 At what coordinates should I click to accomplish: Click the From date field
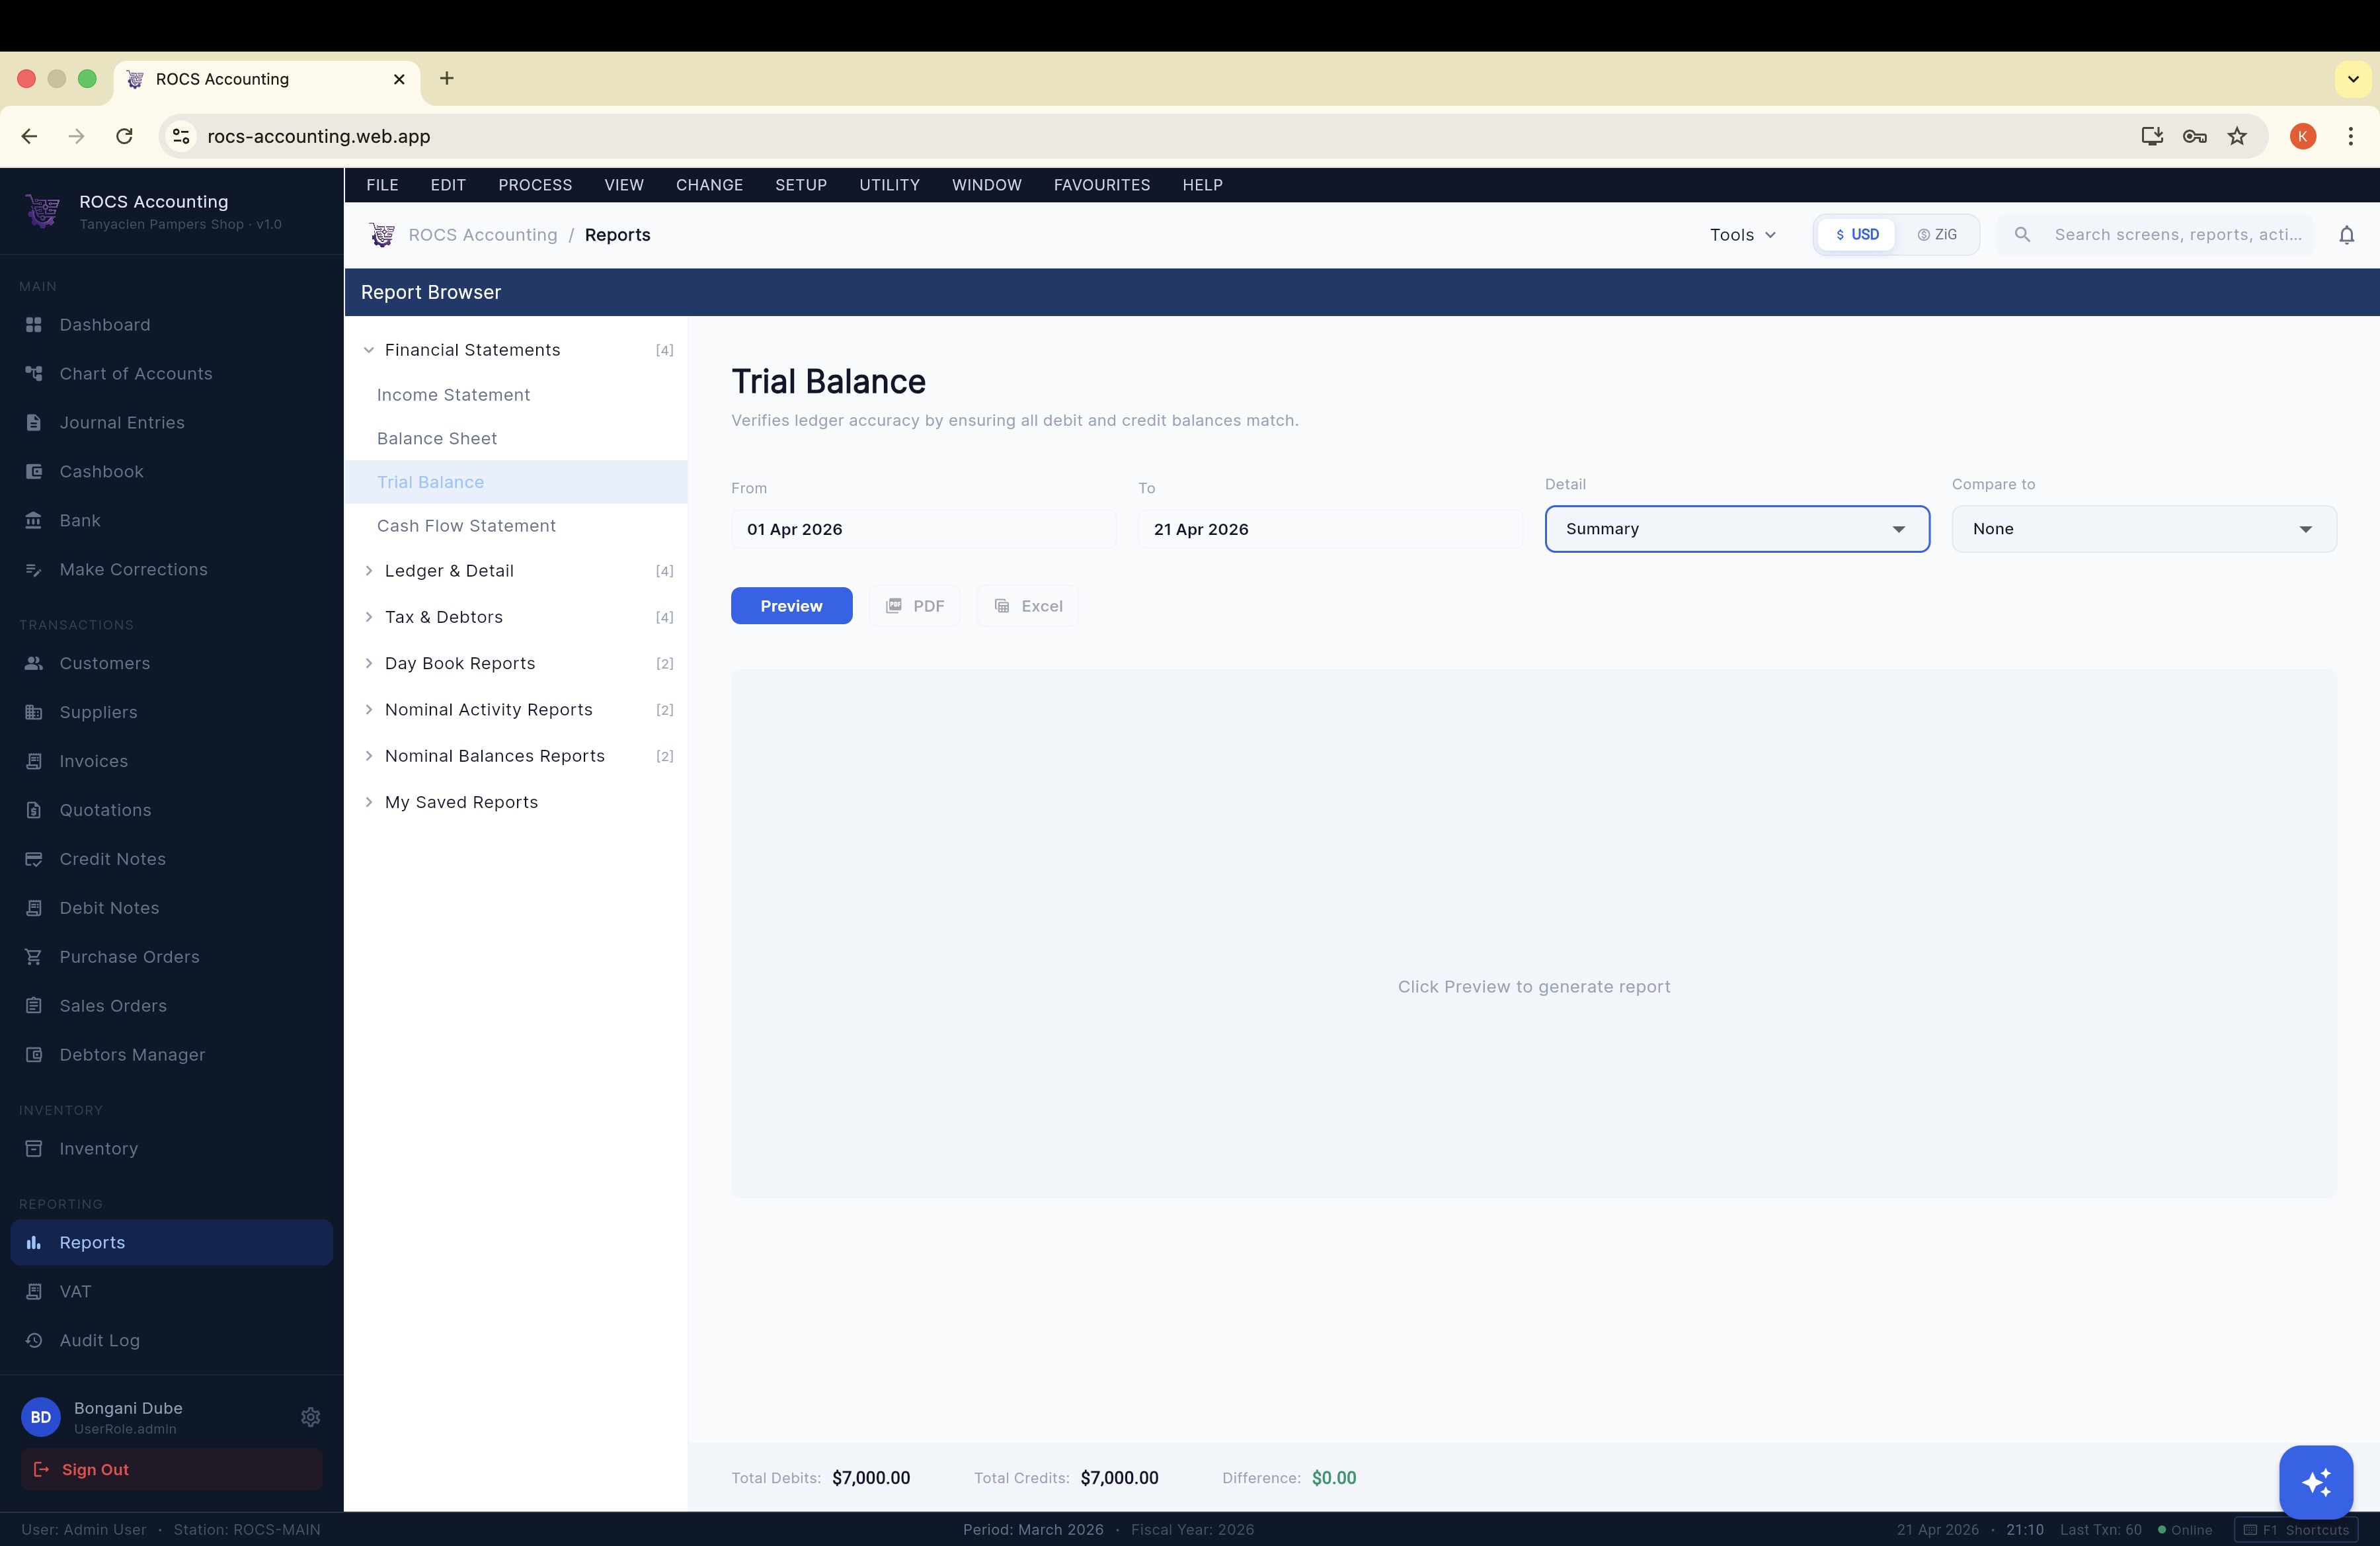click(922, 528)
